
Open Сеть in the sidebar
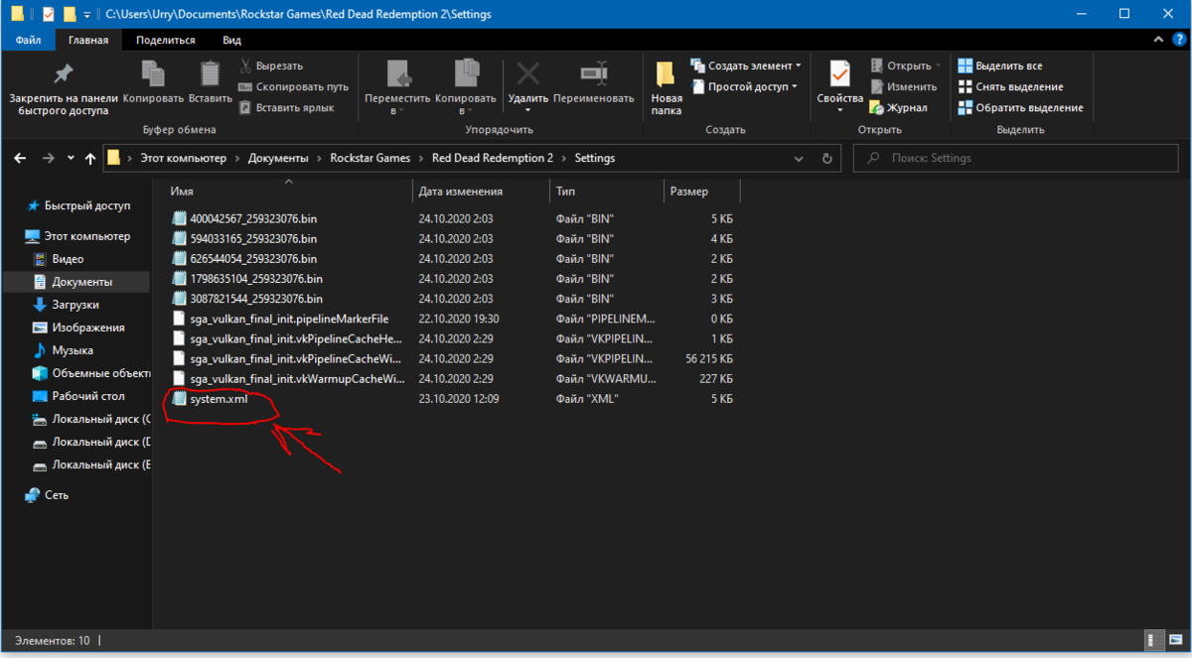point(48,494)
